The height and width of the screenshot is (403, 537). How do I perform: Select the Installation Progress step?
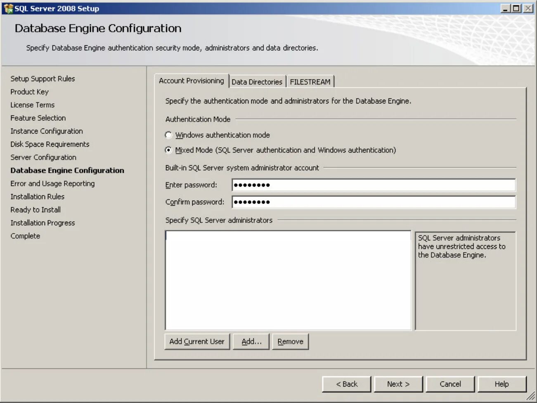[x=43, y=223]
